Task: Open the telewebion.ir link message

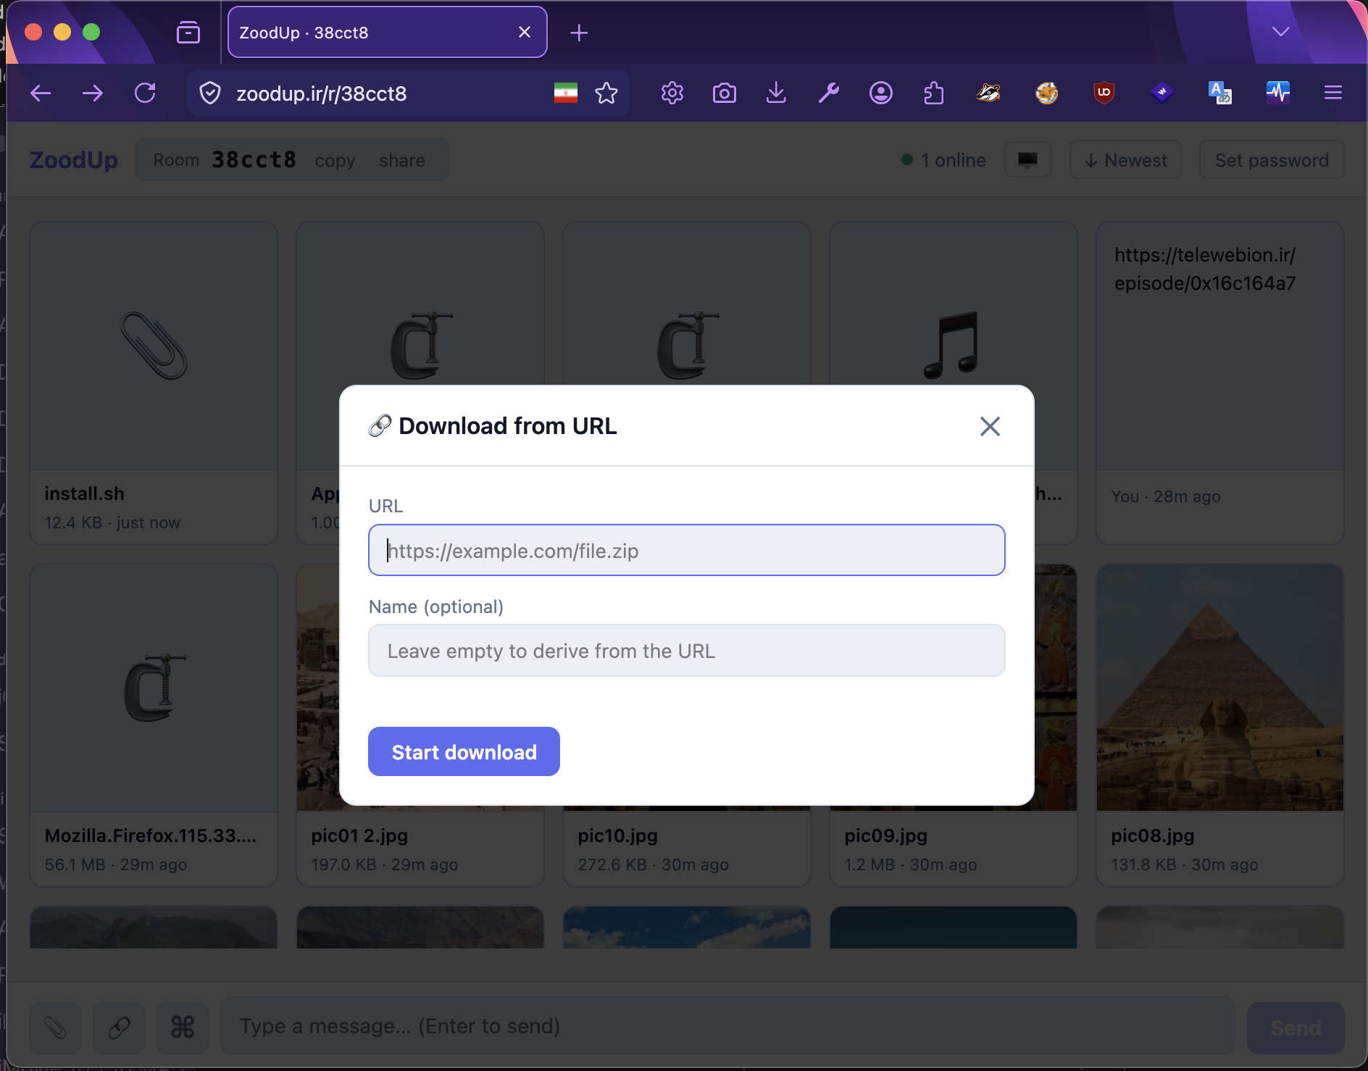Action: [x=1220, y=383]
